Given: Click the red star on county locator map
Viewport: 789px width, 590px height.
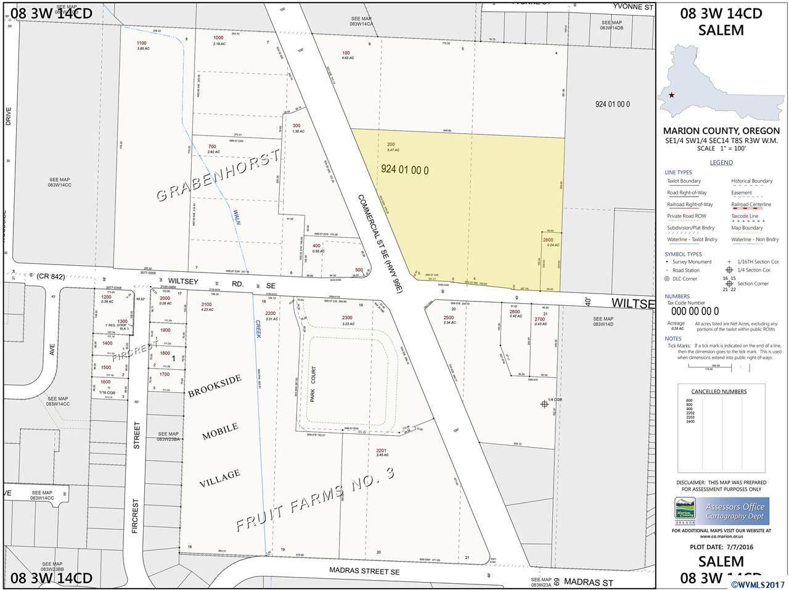Looking at the screenshot, I should [672, 96].
